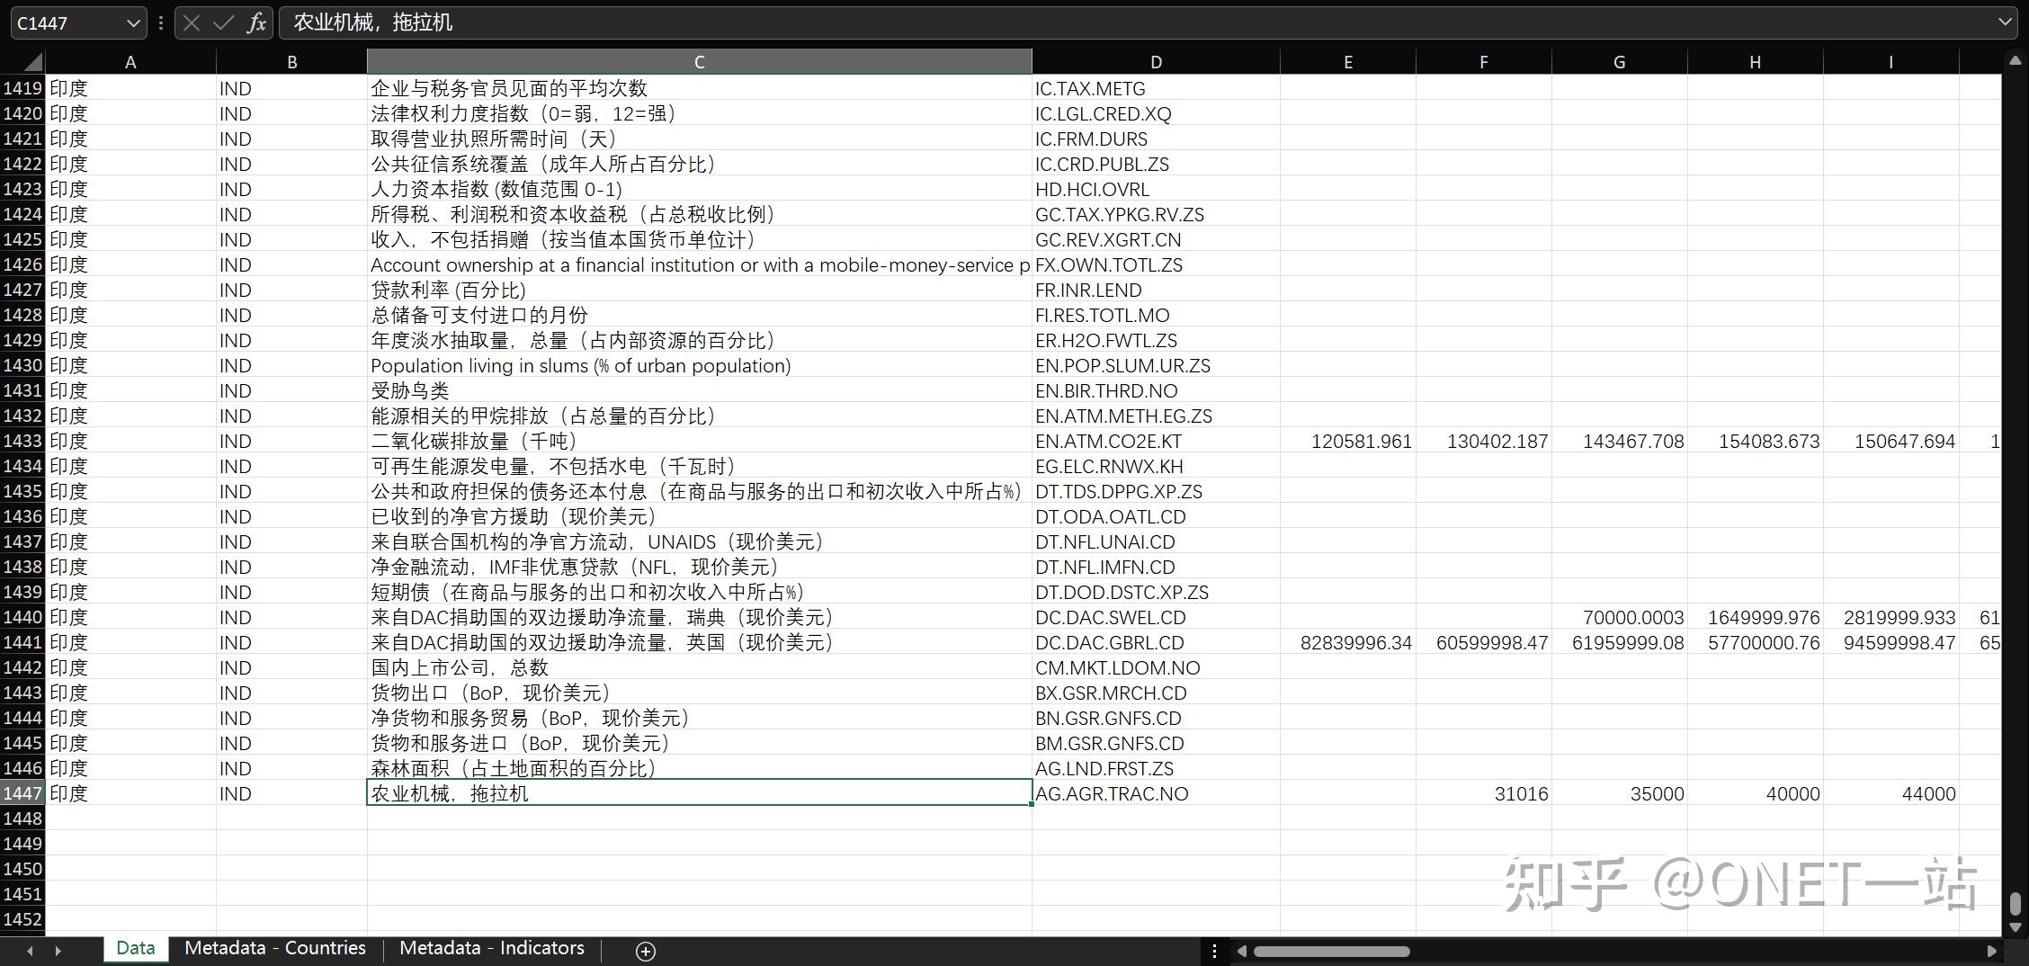Click previous sheet navigation arrow
This screenshot has width=2029, height=966.
point(30,950)
